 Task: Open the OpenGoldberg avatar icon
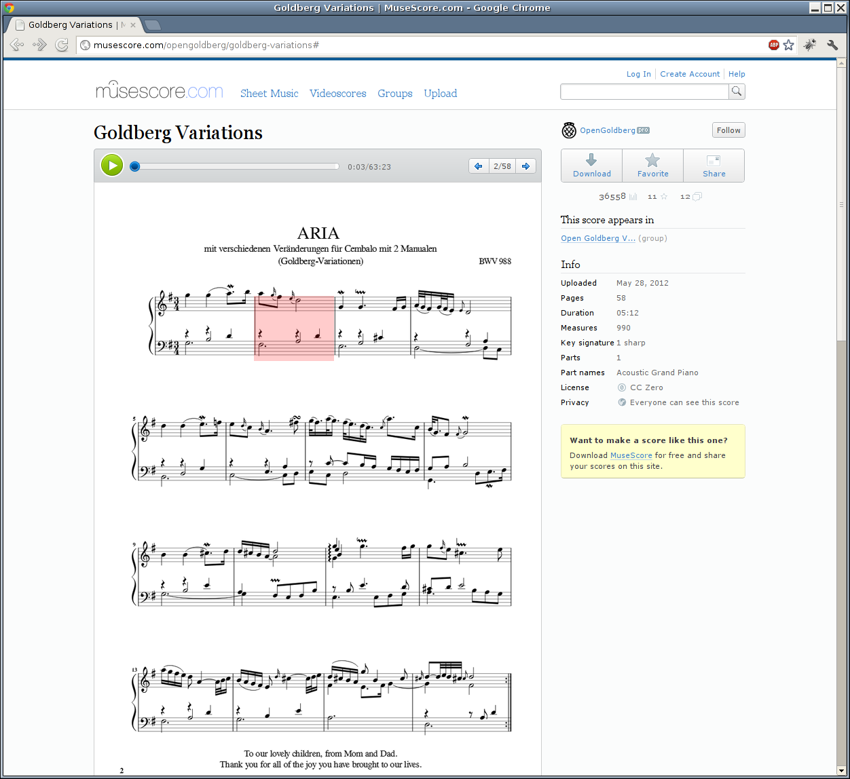coord(569,130)
